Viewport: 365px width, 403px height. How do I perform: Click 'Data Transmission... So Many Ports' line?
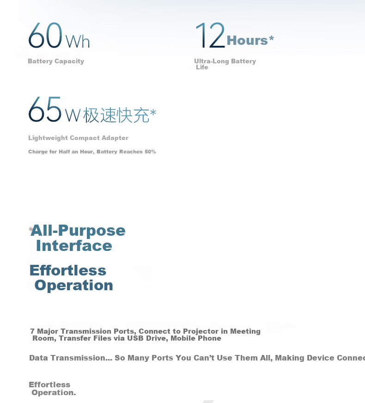click(x=197, y=358)
